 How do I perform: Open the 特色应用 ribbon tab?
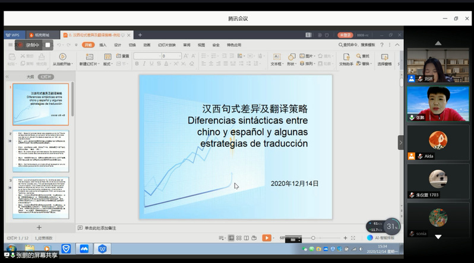coord(234,45)
